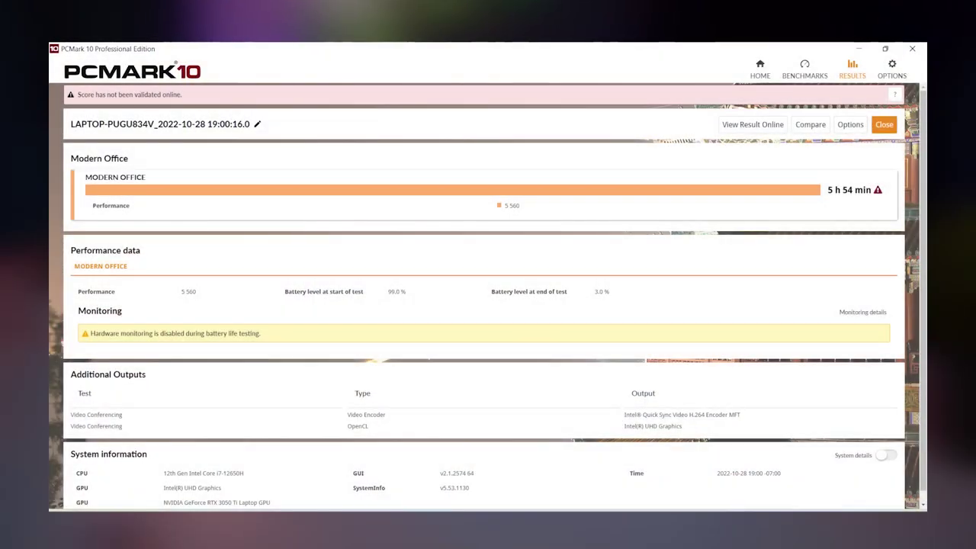This screenshot has height=549, width=976.
Task: Open the result Options button
Action: 850,124
